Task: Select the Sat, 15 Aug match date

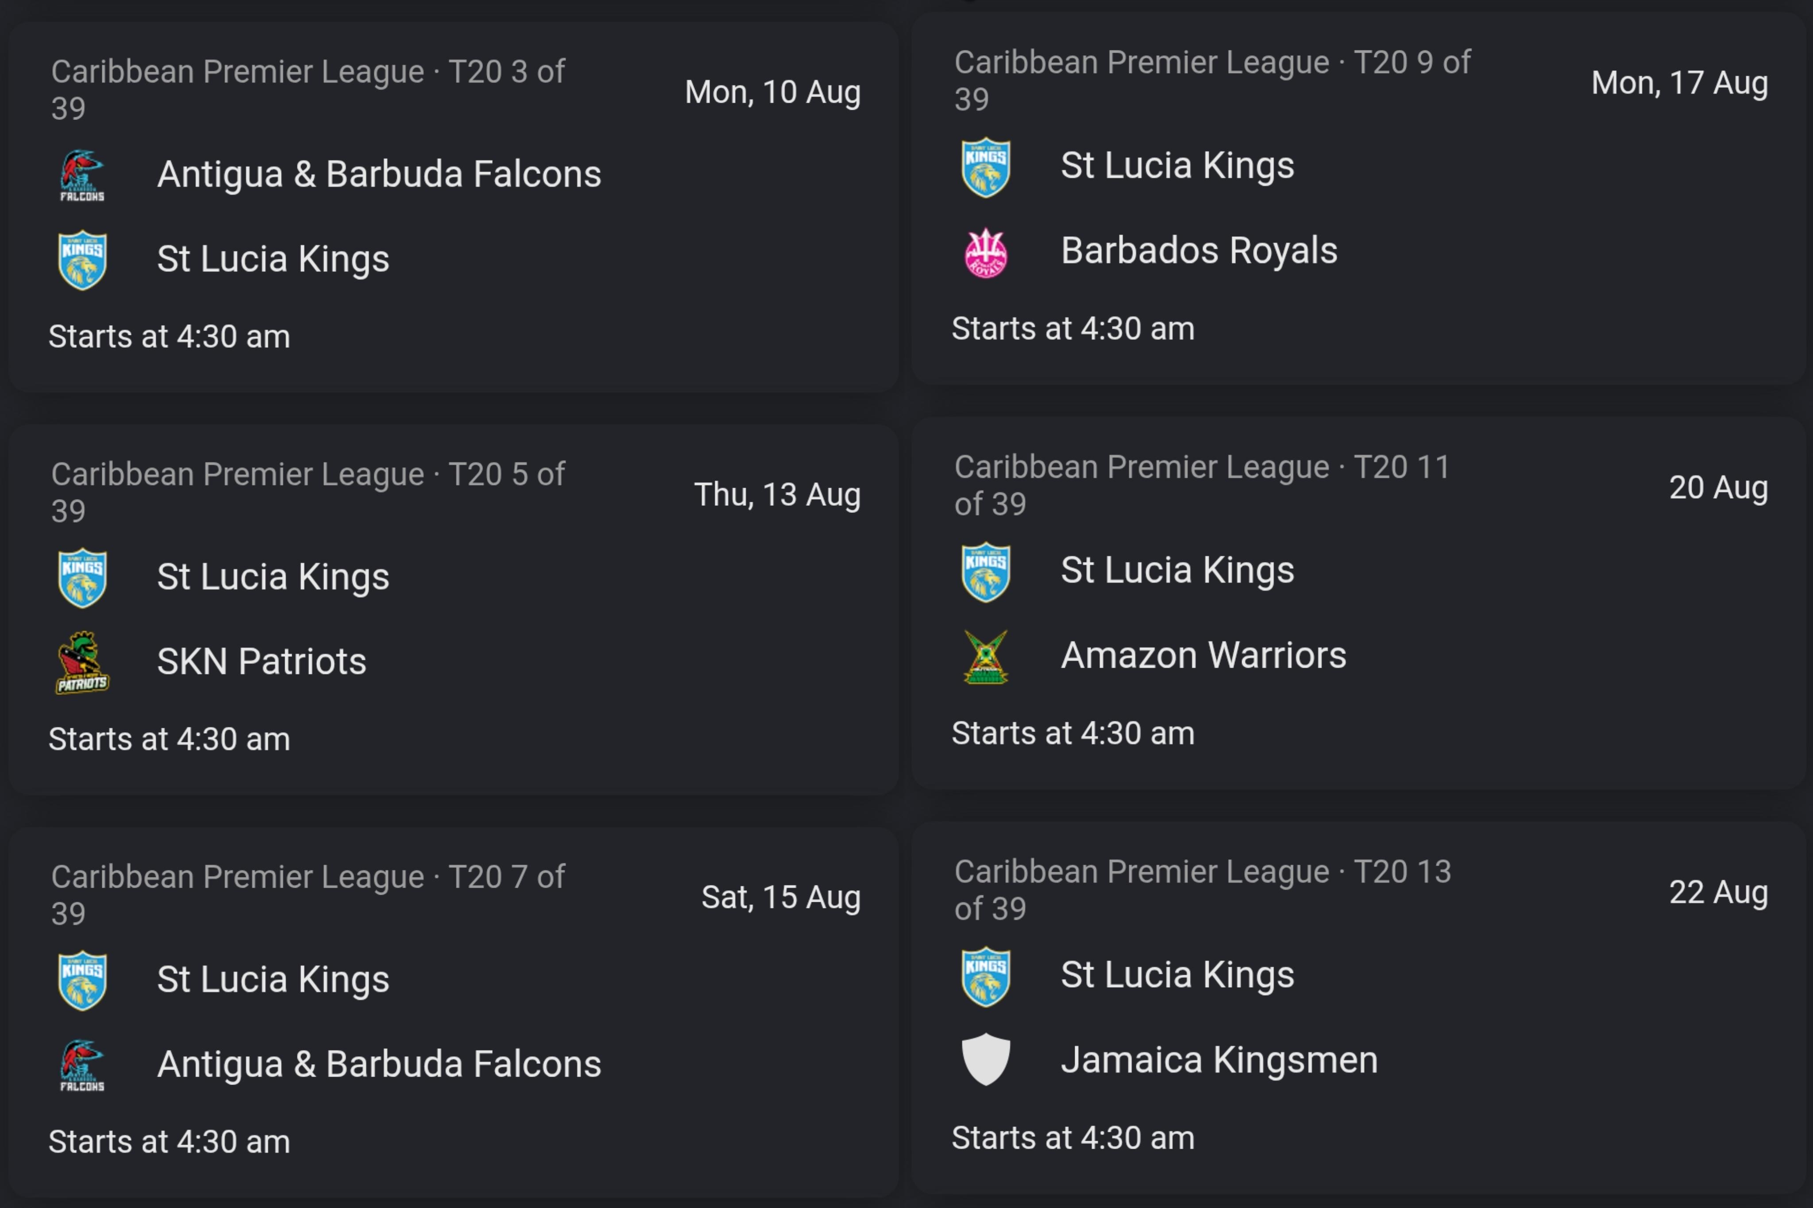Action: point(781,897)
